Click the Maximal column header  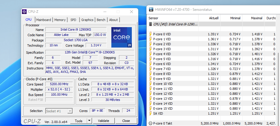click(x=253, y=18)
